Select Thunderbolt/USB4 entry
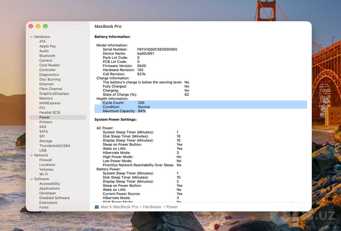 tap(55, 146)
